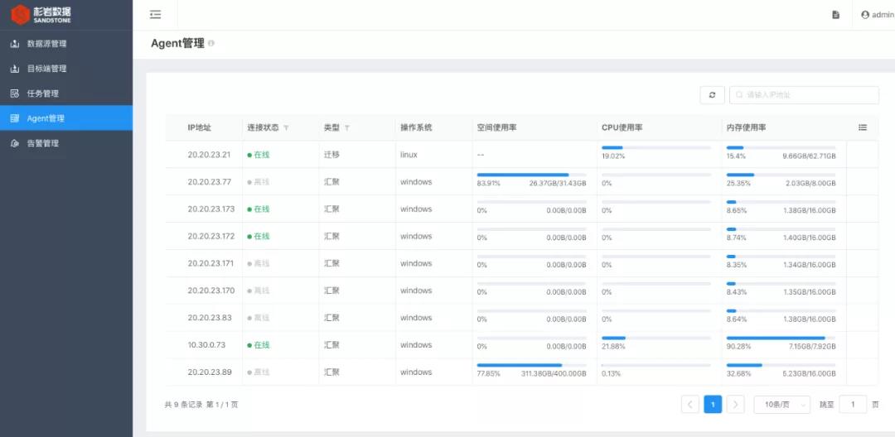Image resolution: width=895 pixels, height=437 pixels.
Task: Open the 连接状态 column filter
Action: click(x=286, y=128)
